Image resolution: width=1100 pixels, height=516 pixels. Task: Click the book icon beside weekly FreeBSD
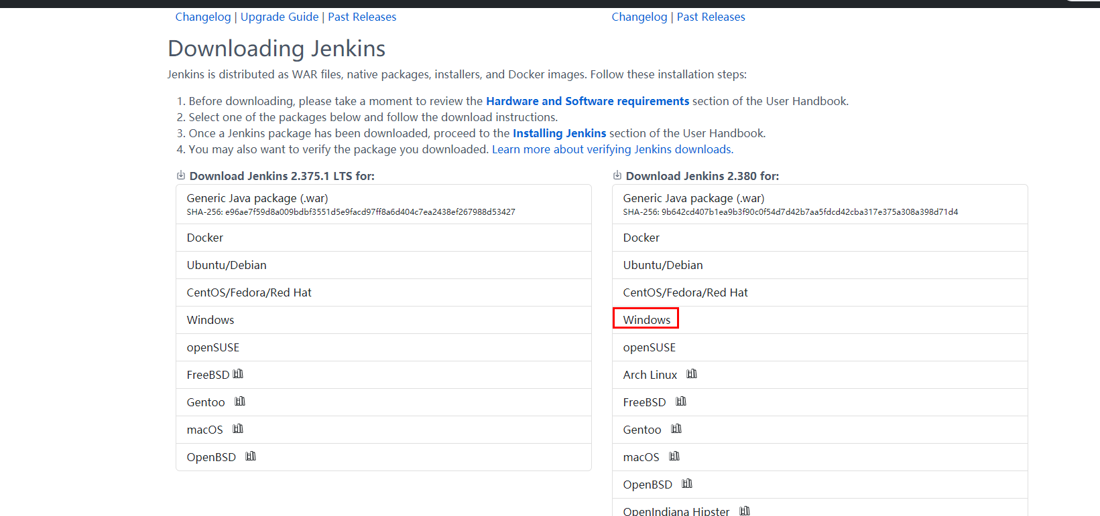[681, 402]
